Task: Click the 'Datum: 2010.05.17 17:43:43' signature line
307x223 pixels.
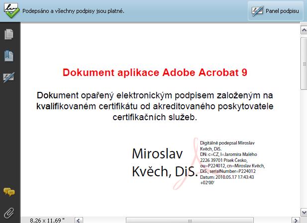Action: tap(227, 177)
